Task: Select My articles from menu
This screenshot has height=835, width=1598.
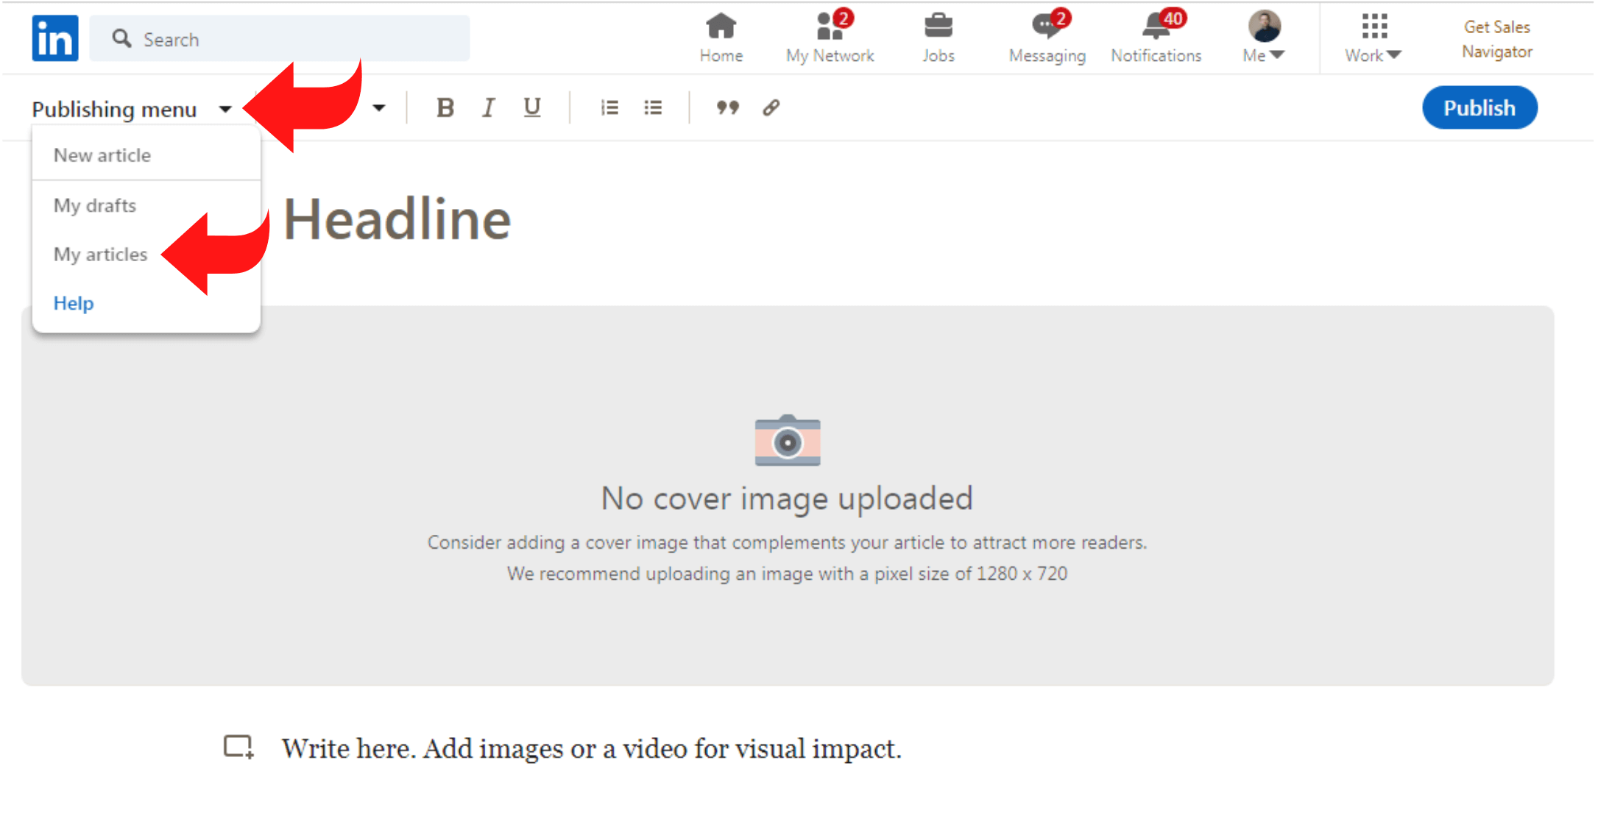Action: (101, 255)
